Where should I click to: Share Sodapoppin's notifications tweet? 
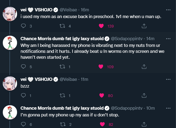(144, 67)
